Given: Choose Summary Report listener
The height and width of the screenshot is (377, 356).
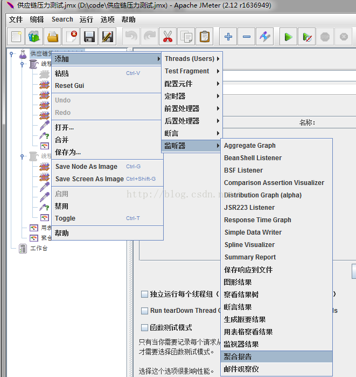Looking at the screenshot, I should [276, 257].
